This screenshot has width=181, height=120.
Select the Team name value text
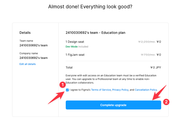(x=34, y=45)
